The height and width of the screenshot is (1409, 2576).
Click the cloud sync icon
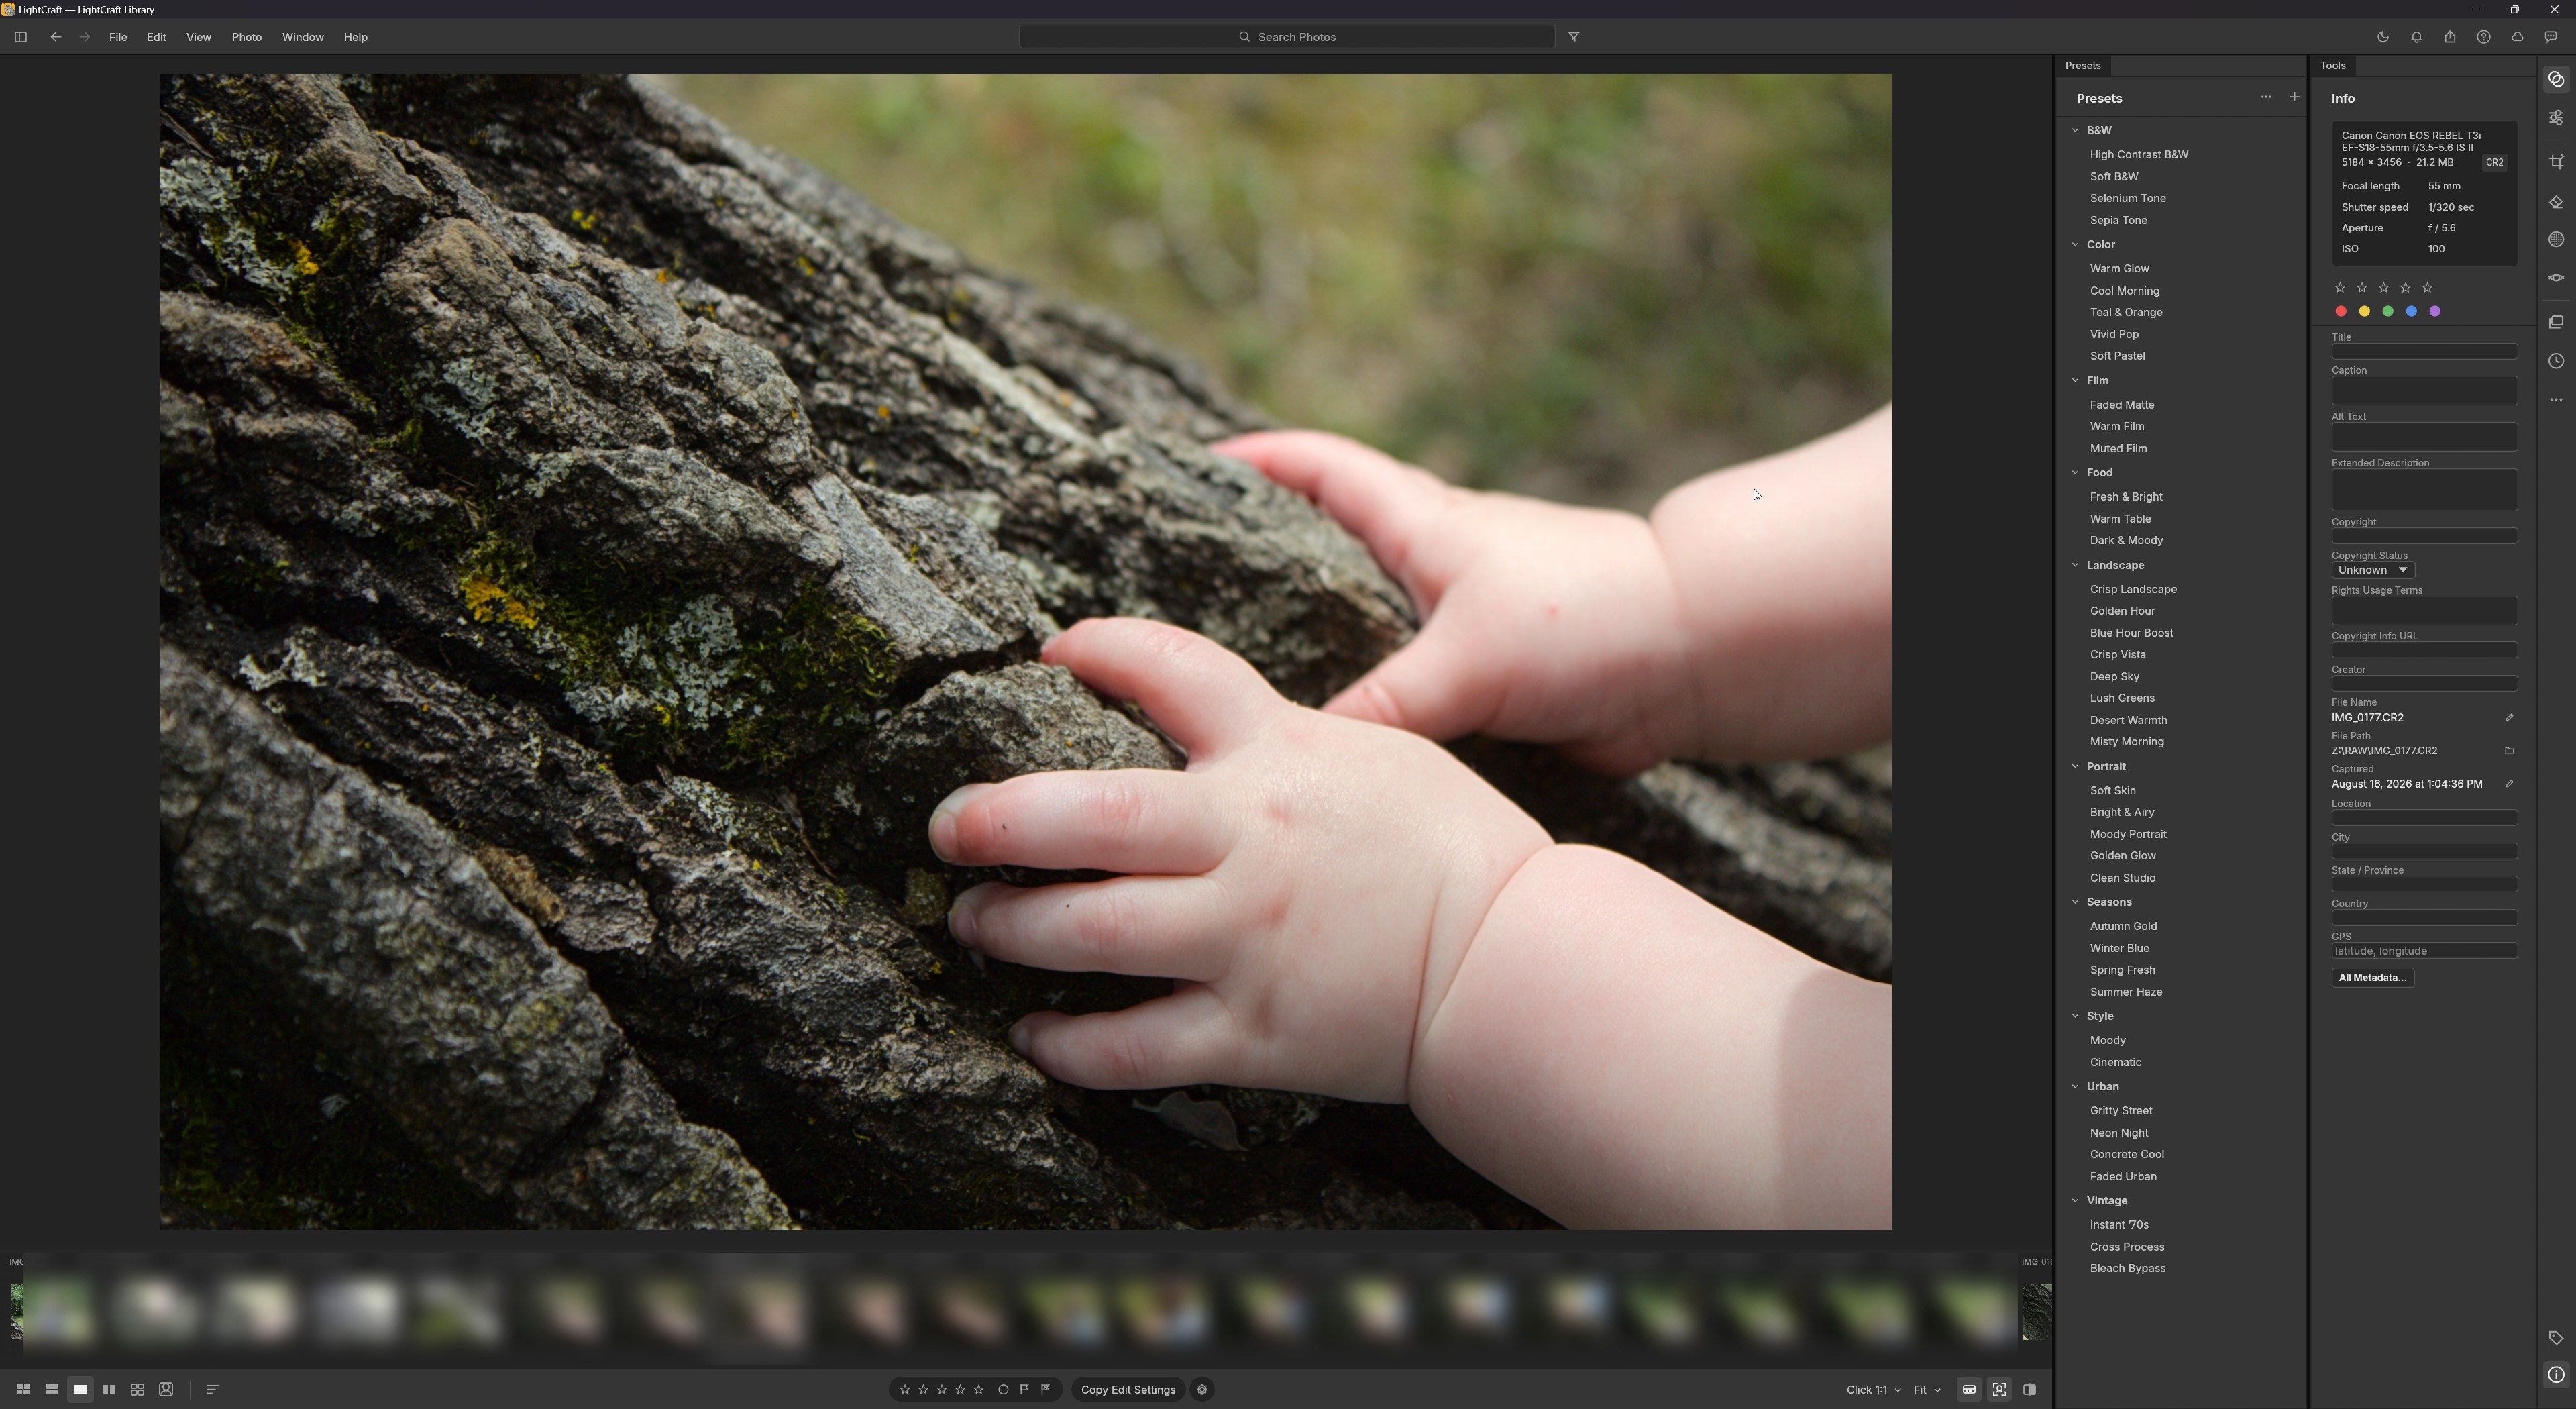click(x=2517, y=37)
